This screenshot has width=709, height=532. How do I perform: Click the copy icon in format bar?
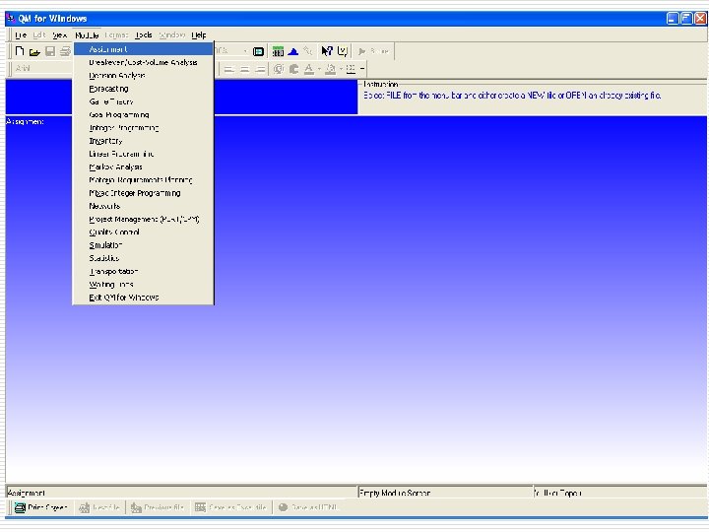click(x=279, y=69)
